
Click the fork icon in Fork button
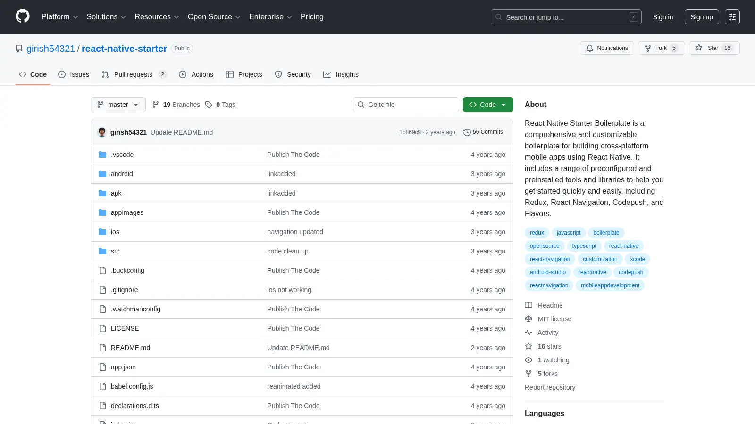point(648,48)
